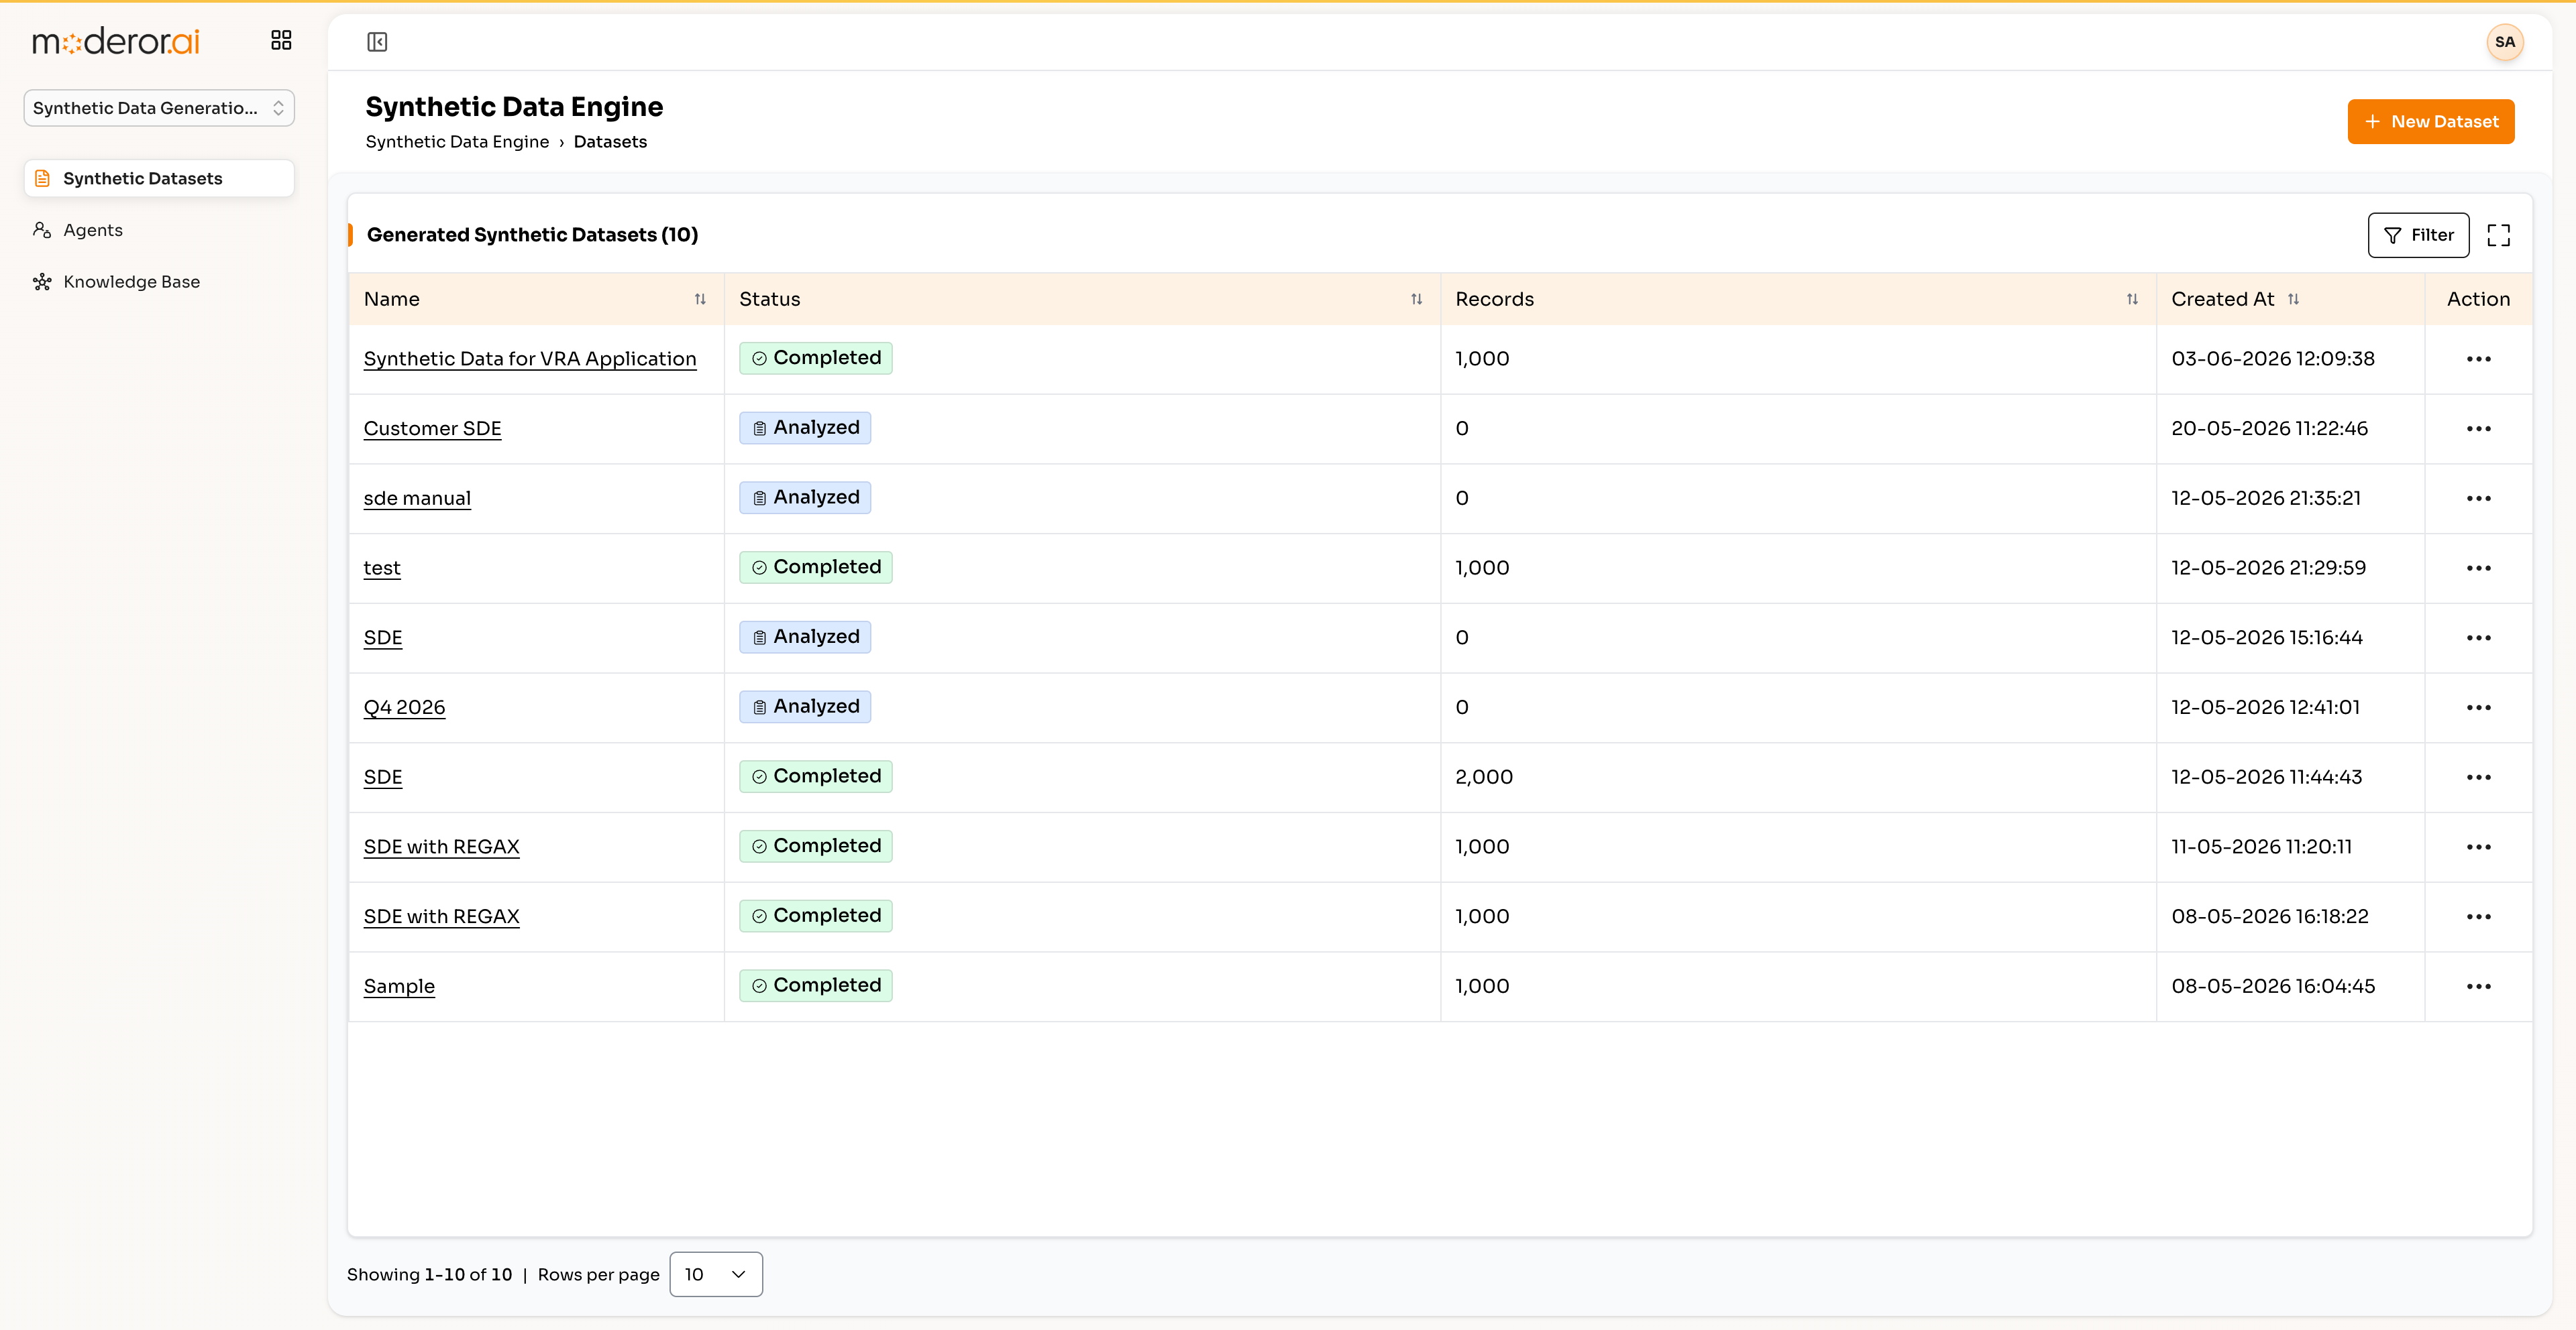Sort by Status column arrows
This screenshot has width=2576, height=1330.
(x=1416, y=299)
